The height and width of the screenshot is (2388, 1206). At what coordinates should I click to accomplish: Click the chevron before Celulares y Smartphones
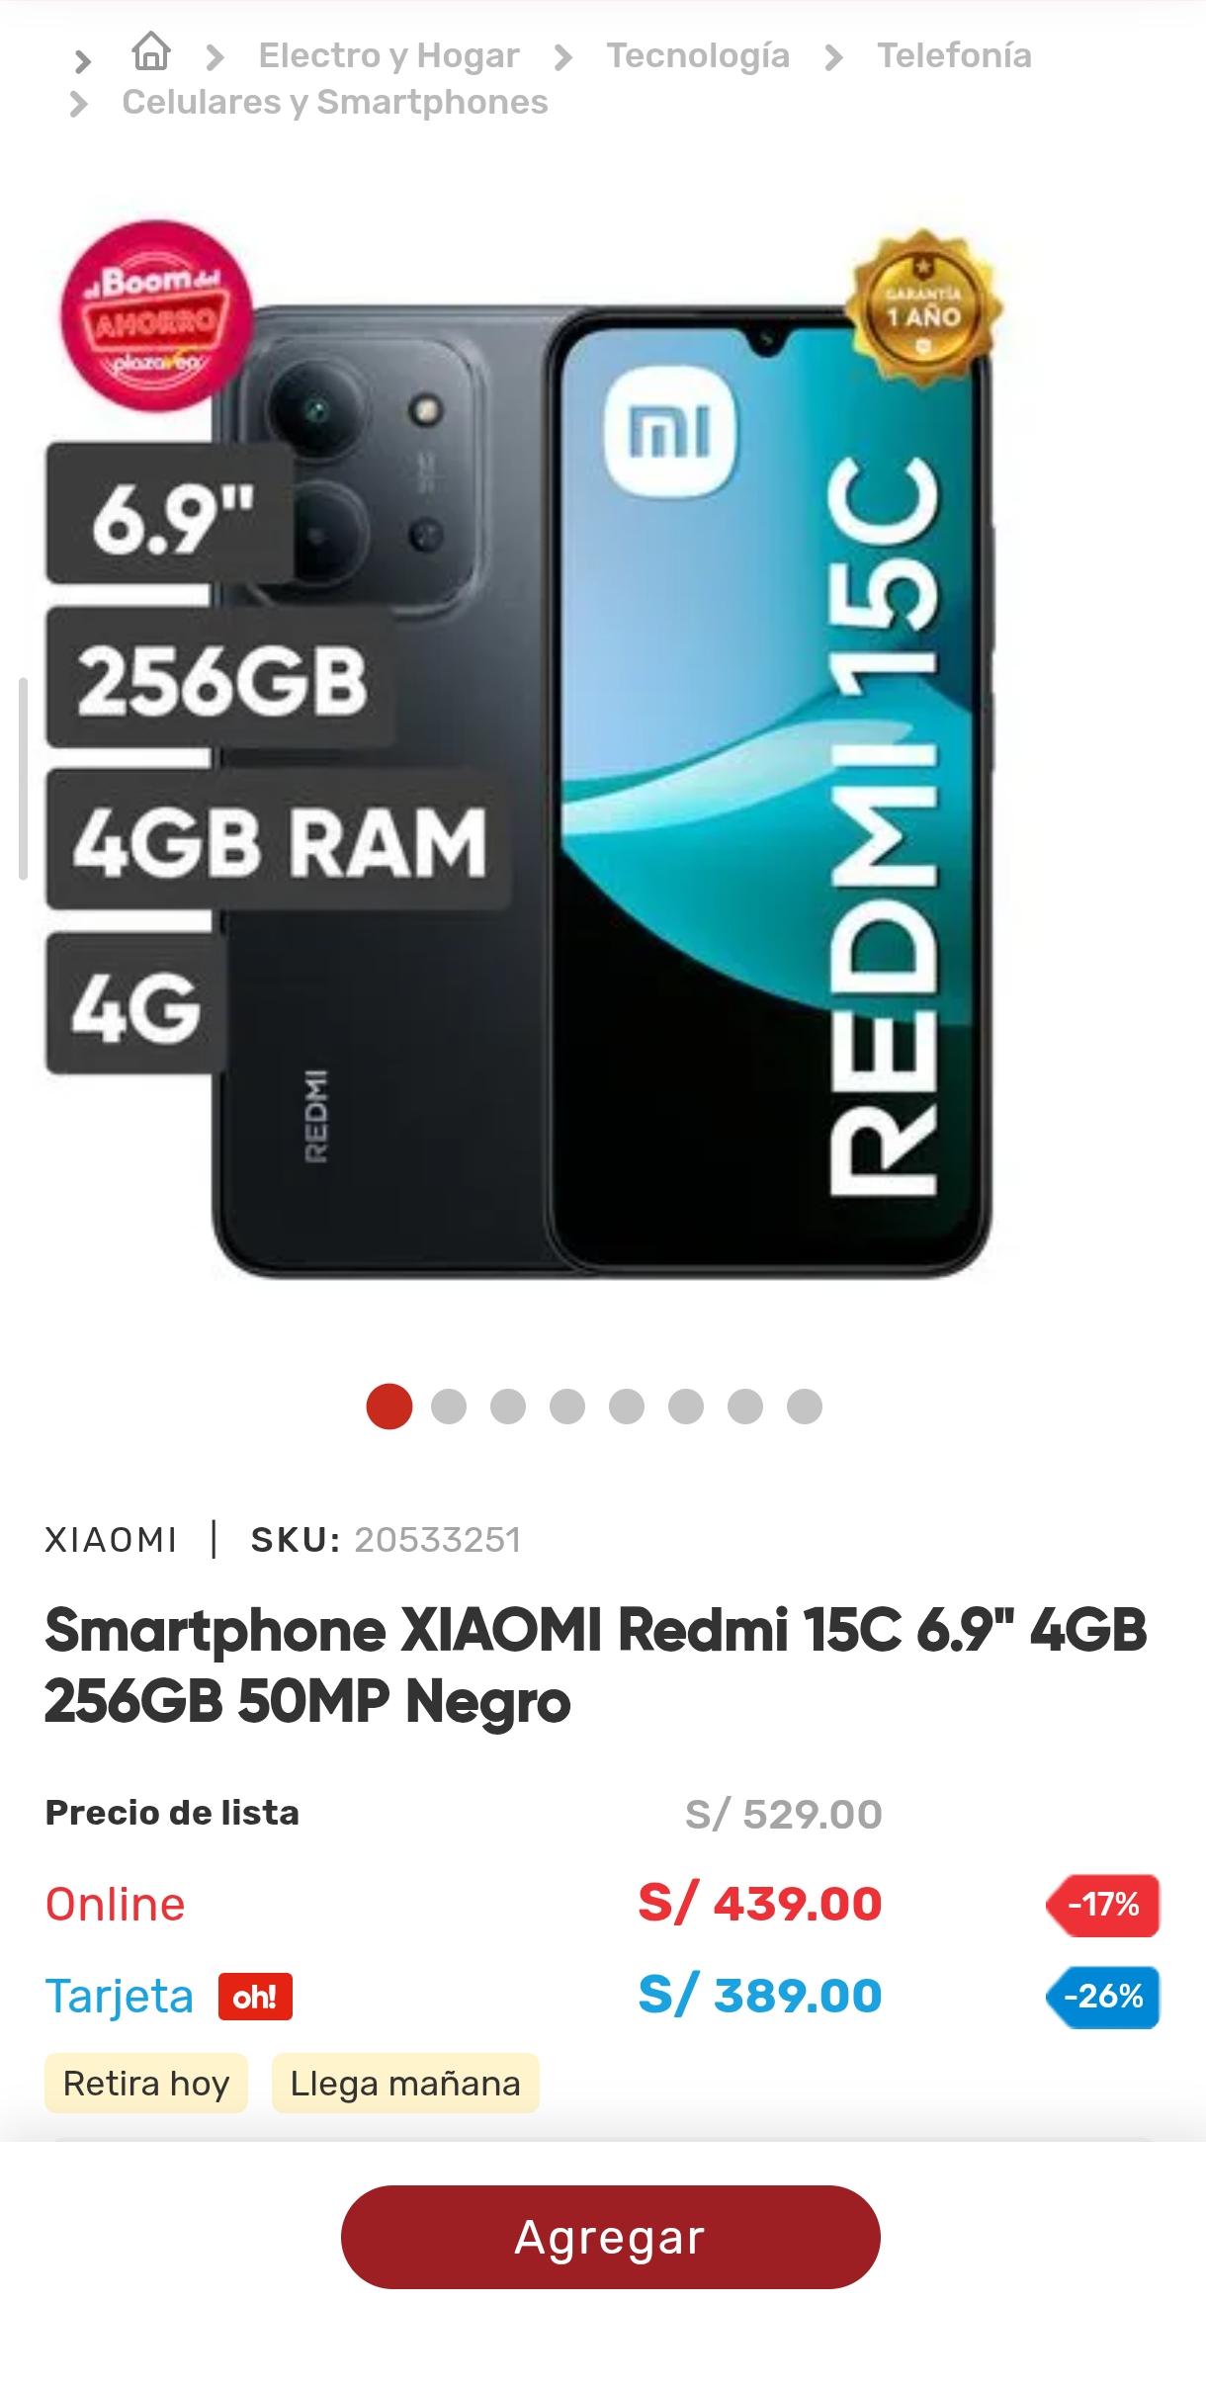tap(79, 103)
